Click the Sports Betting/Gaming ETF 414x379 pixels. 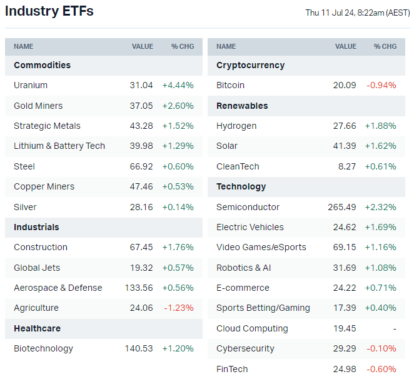click(263, 308)
